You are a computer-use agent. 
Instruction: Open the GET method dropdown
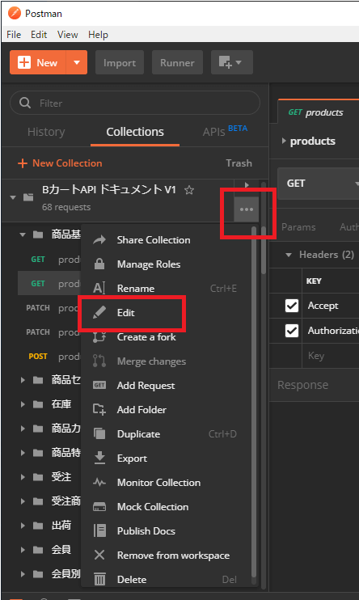point(318,184)
